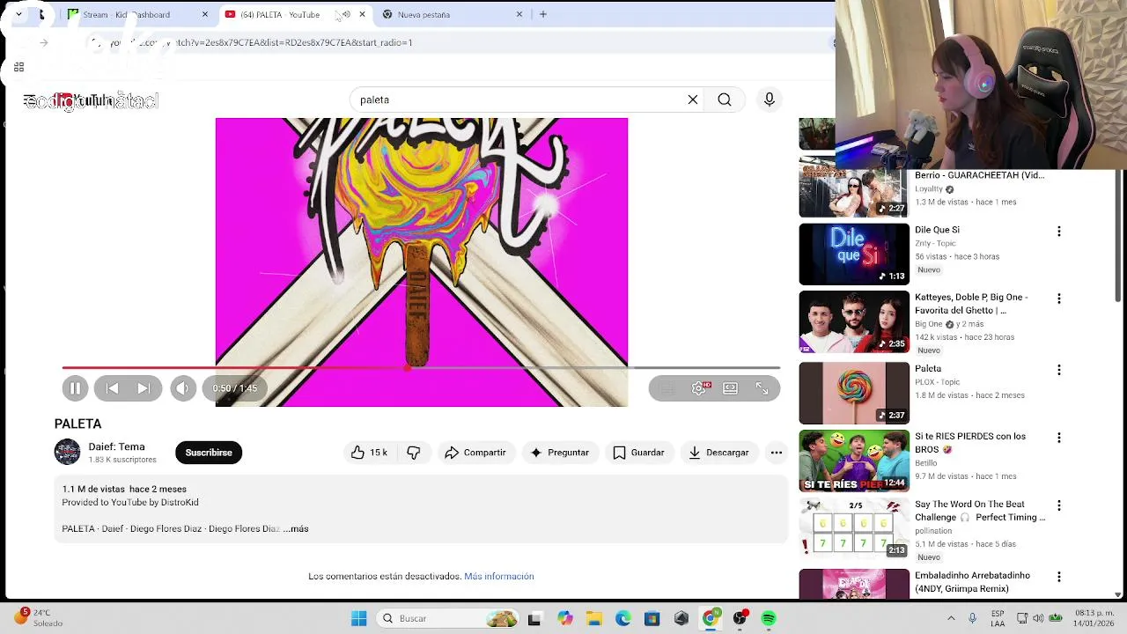Focus the search field containing paleta
This screenshot has width=1127, height=634.
tap(519, 100)
